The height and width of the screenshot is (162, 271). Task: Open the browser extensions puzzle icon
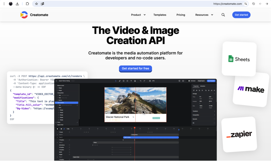pos(27,4)
